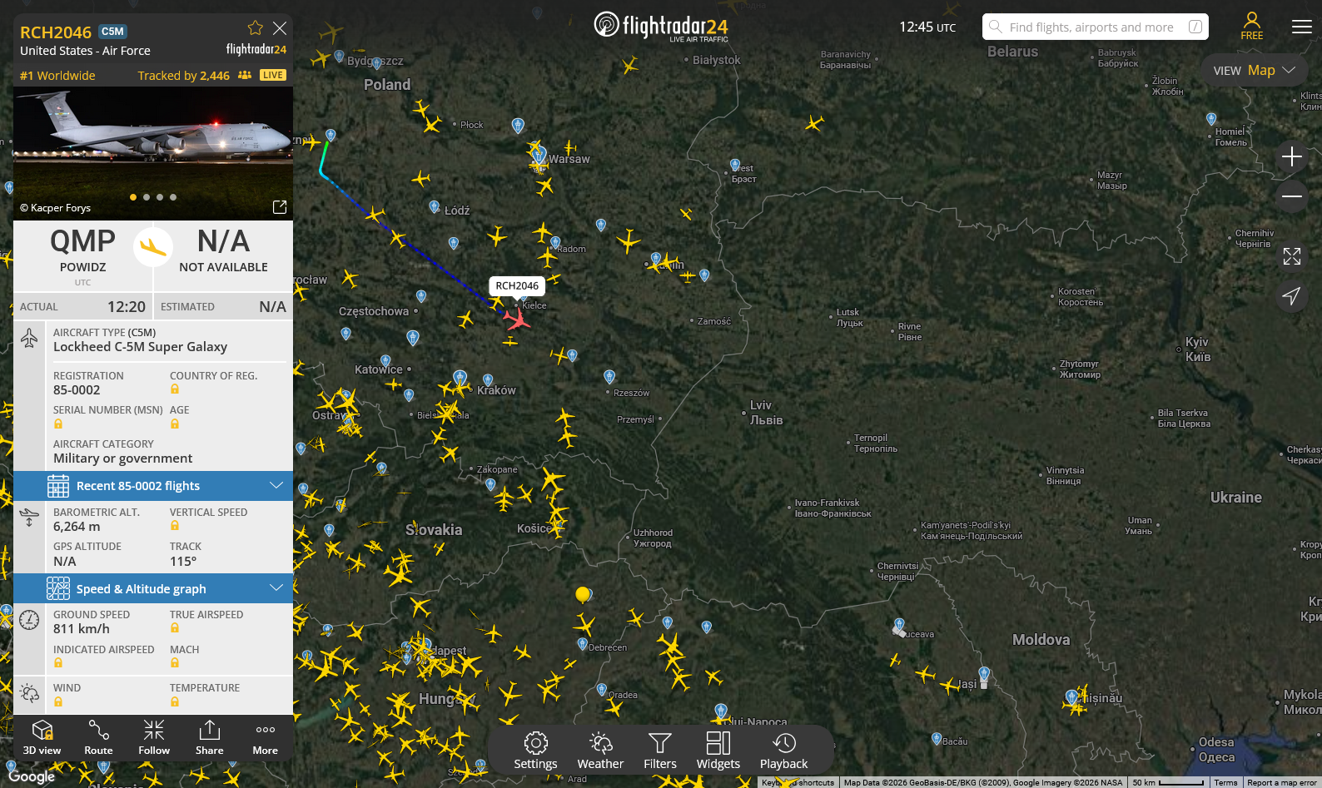Open 3D view of the flight
The width and height of the screenshot is (1322, 788).
pos(42,738)
